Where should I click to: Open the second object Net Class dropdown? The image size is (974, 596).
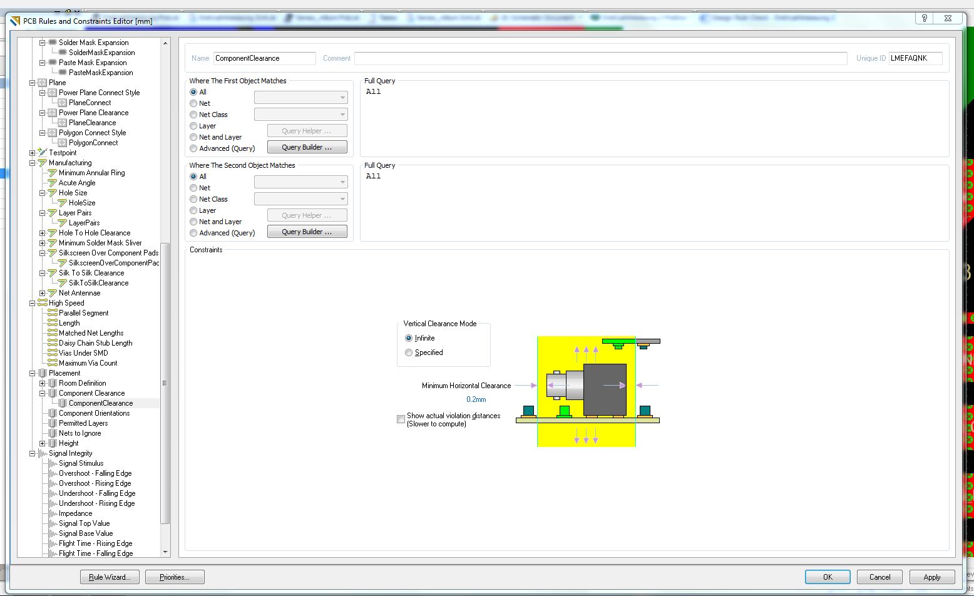click(x=300, y=199)
